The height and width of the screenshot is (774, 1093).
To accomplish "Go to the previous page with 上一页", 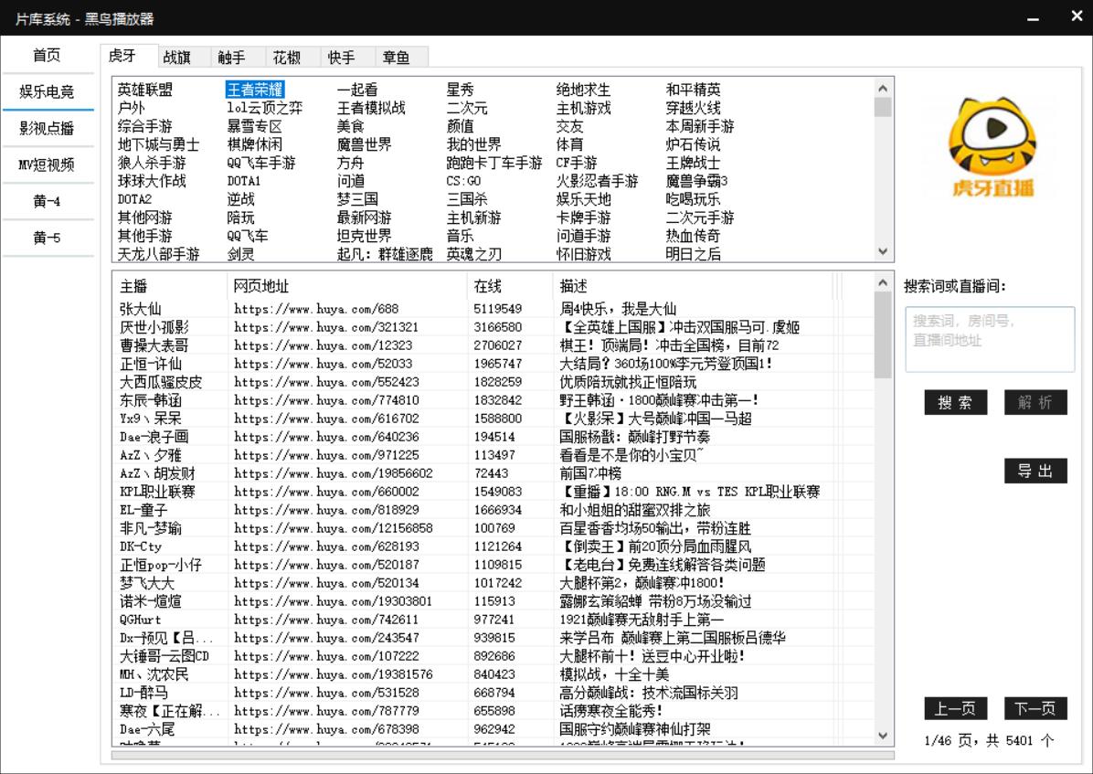I will 956,708.
